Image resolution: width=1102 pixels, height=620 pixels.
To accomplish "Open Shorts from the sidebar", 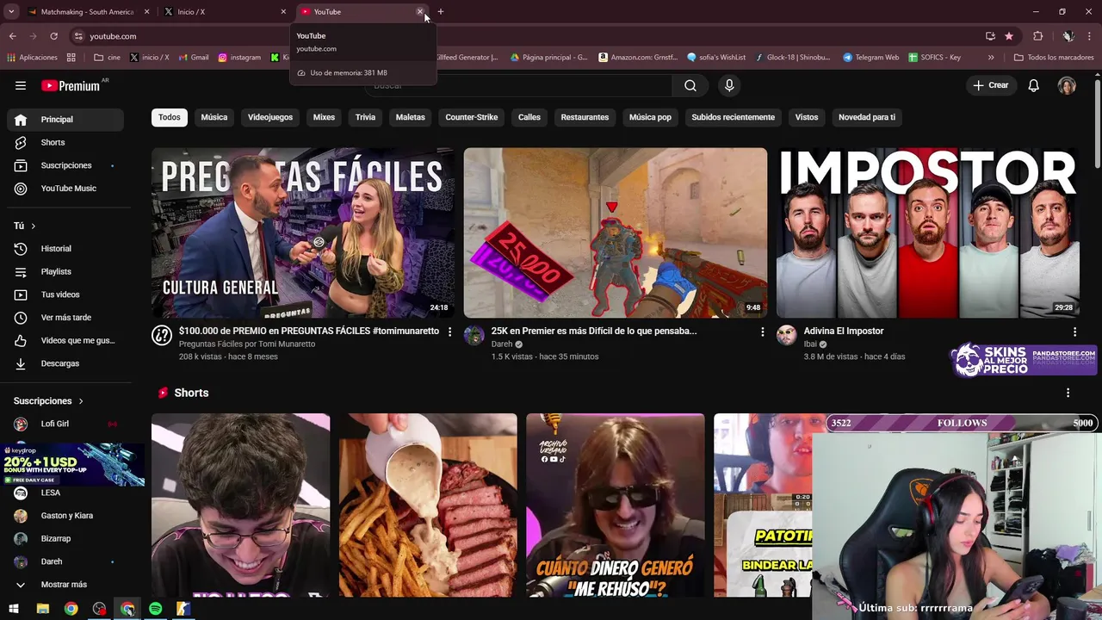I will point(65,142).
